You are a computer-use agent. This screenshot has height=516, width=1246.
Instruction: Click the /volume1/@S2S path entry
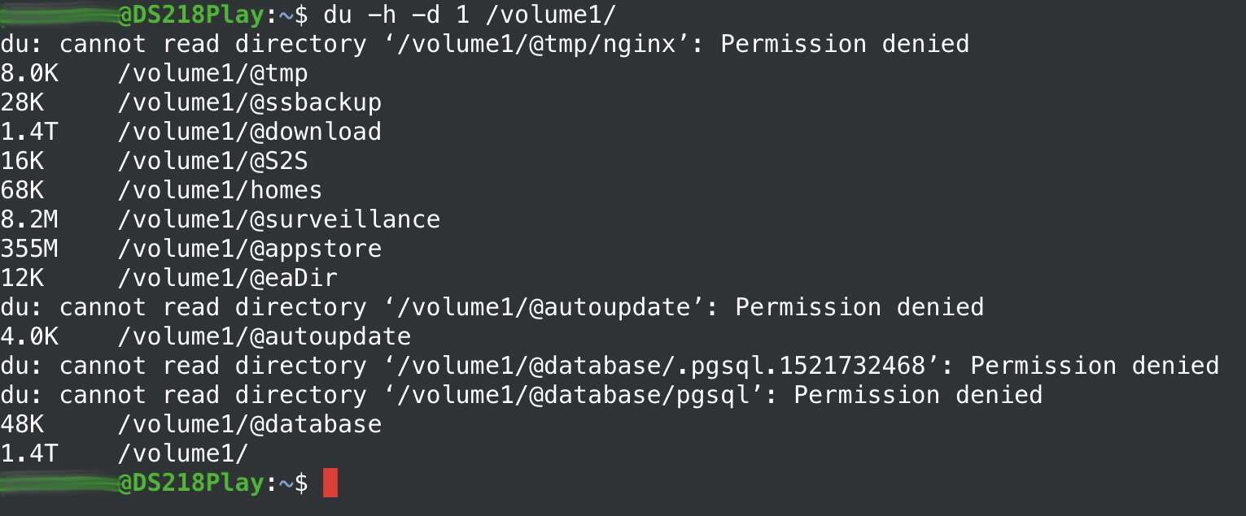pos(212,161)
